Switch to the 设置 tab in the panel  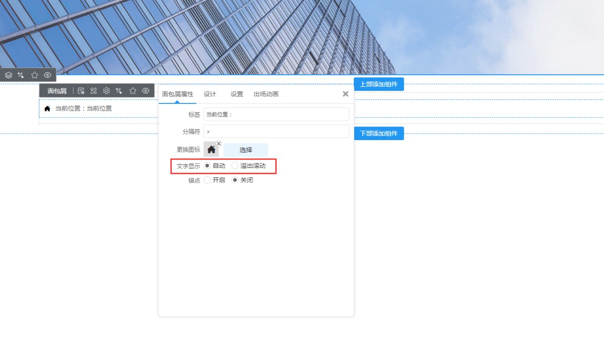coord(237,94)
